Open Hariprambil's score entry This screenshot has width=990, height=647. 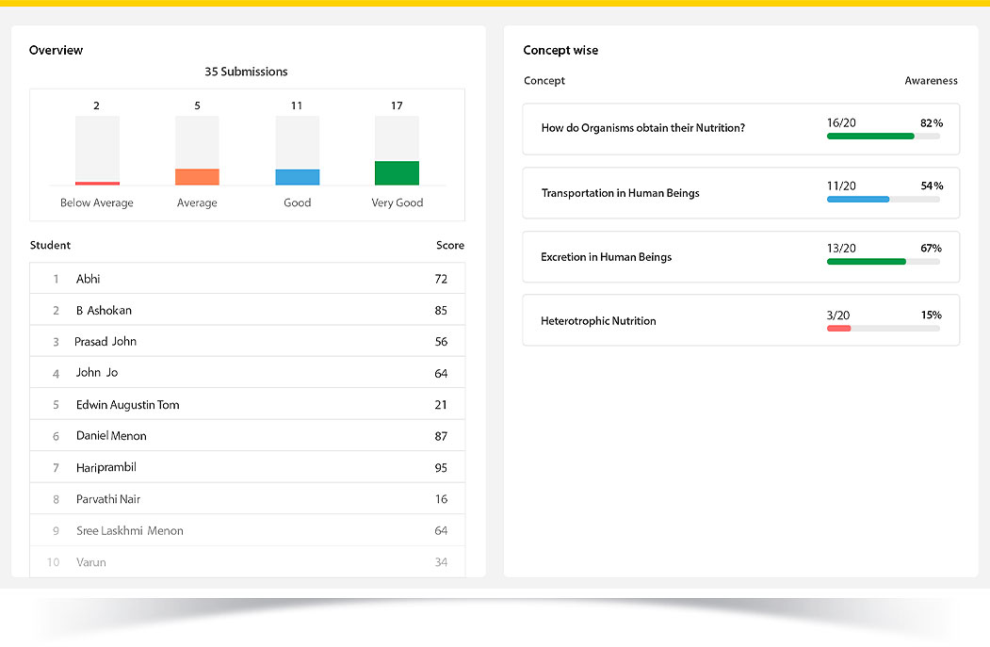pos(247,467)
